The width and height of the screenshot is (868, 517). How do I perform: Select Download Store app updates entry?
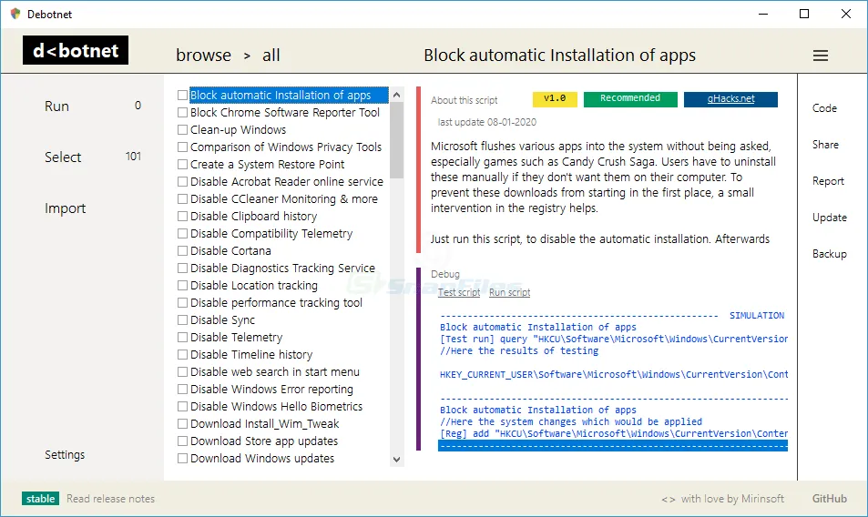point(264,441)
